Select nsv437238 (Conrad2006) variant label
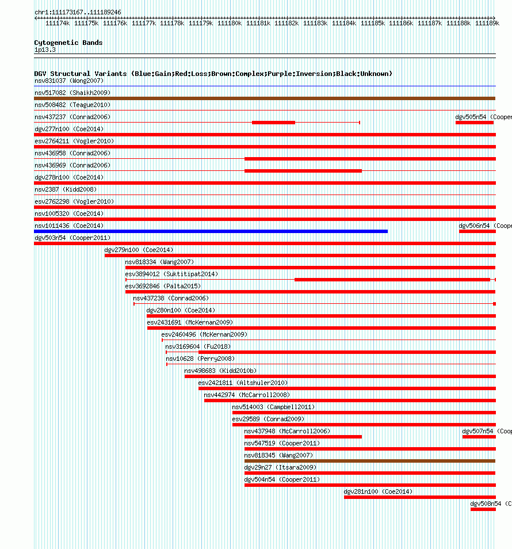Viewport: 512px width, 549px height. [171, 298]
